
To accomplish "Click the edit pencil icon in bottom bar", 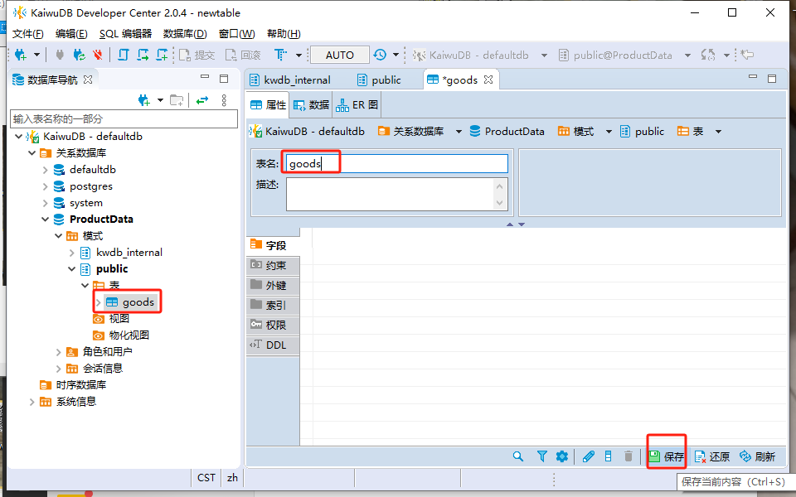I will (x=589, y=456).
